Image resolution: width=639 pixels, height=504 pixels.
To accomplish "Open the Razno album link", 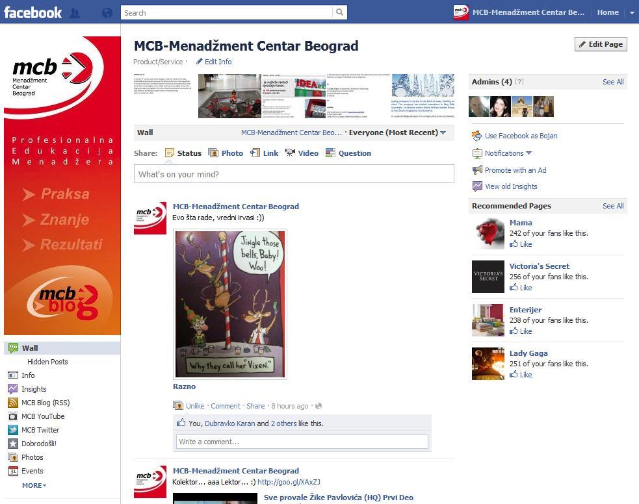I will (x=184, y=386).
